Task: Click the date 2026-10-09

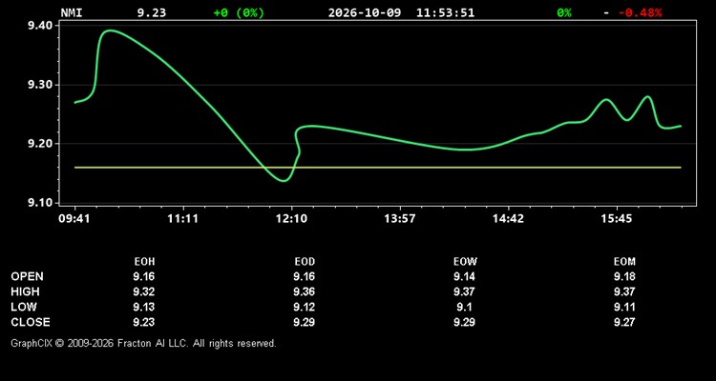Action: [365, 12]
